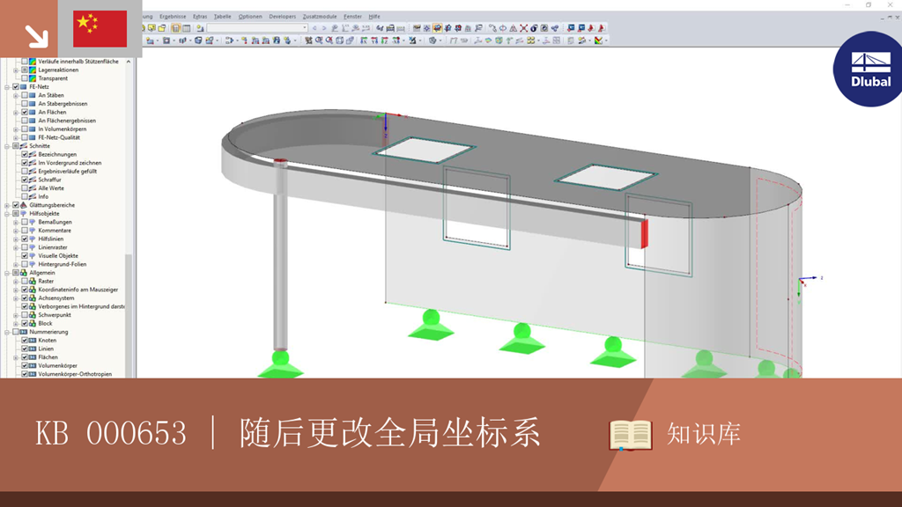This screenshot has height=507, width=902.
Task: Click the Achsensystem cubes icon
Action: 33,298
